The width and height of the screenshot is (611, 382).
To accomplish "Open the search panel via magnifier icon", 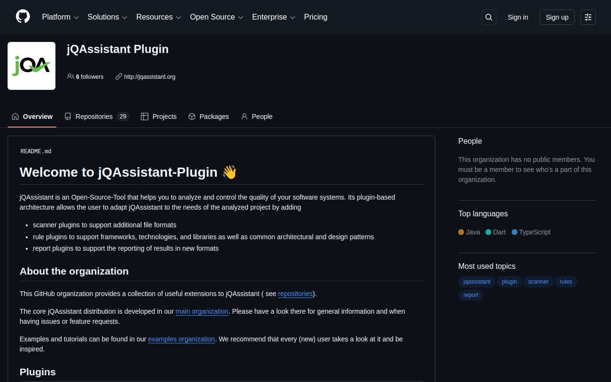I will pos(488,17).
